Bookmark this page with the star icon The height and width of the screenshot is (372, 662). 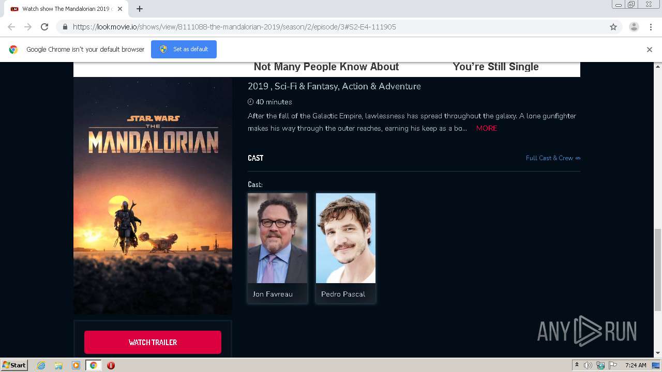point(613,27)
